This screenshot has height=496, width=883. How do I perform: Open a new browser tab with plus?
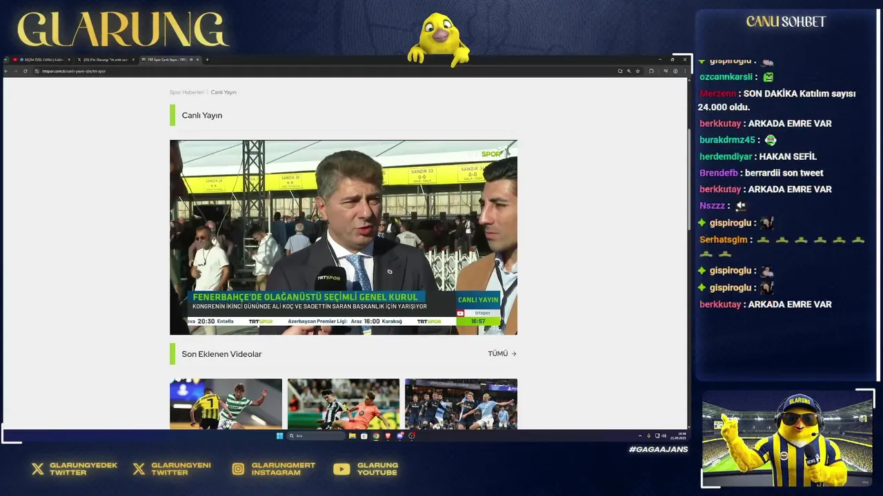point(207,60)
